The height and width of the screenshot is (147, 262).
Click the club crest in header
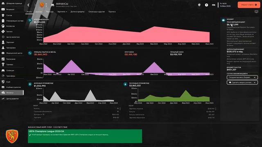pyautogui.click(x=42, y=5)
